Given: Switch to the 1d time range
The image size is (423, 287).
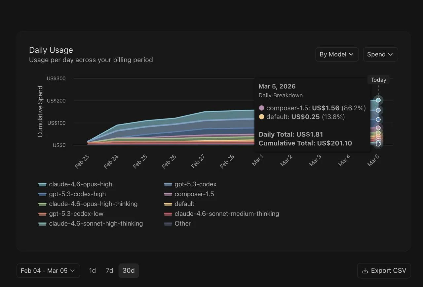Looking at the screenshot, I should [93, 271].
